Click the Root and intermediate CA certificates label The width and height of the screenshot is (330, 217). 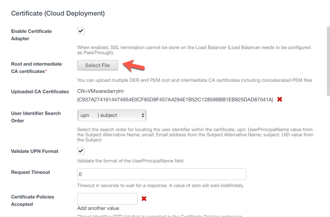(x=36, y=68)
